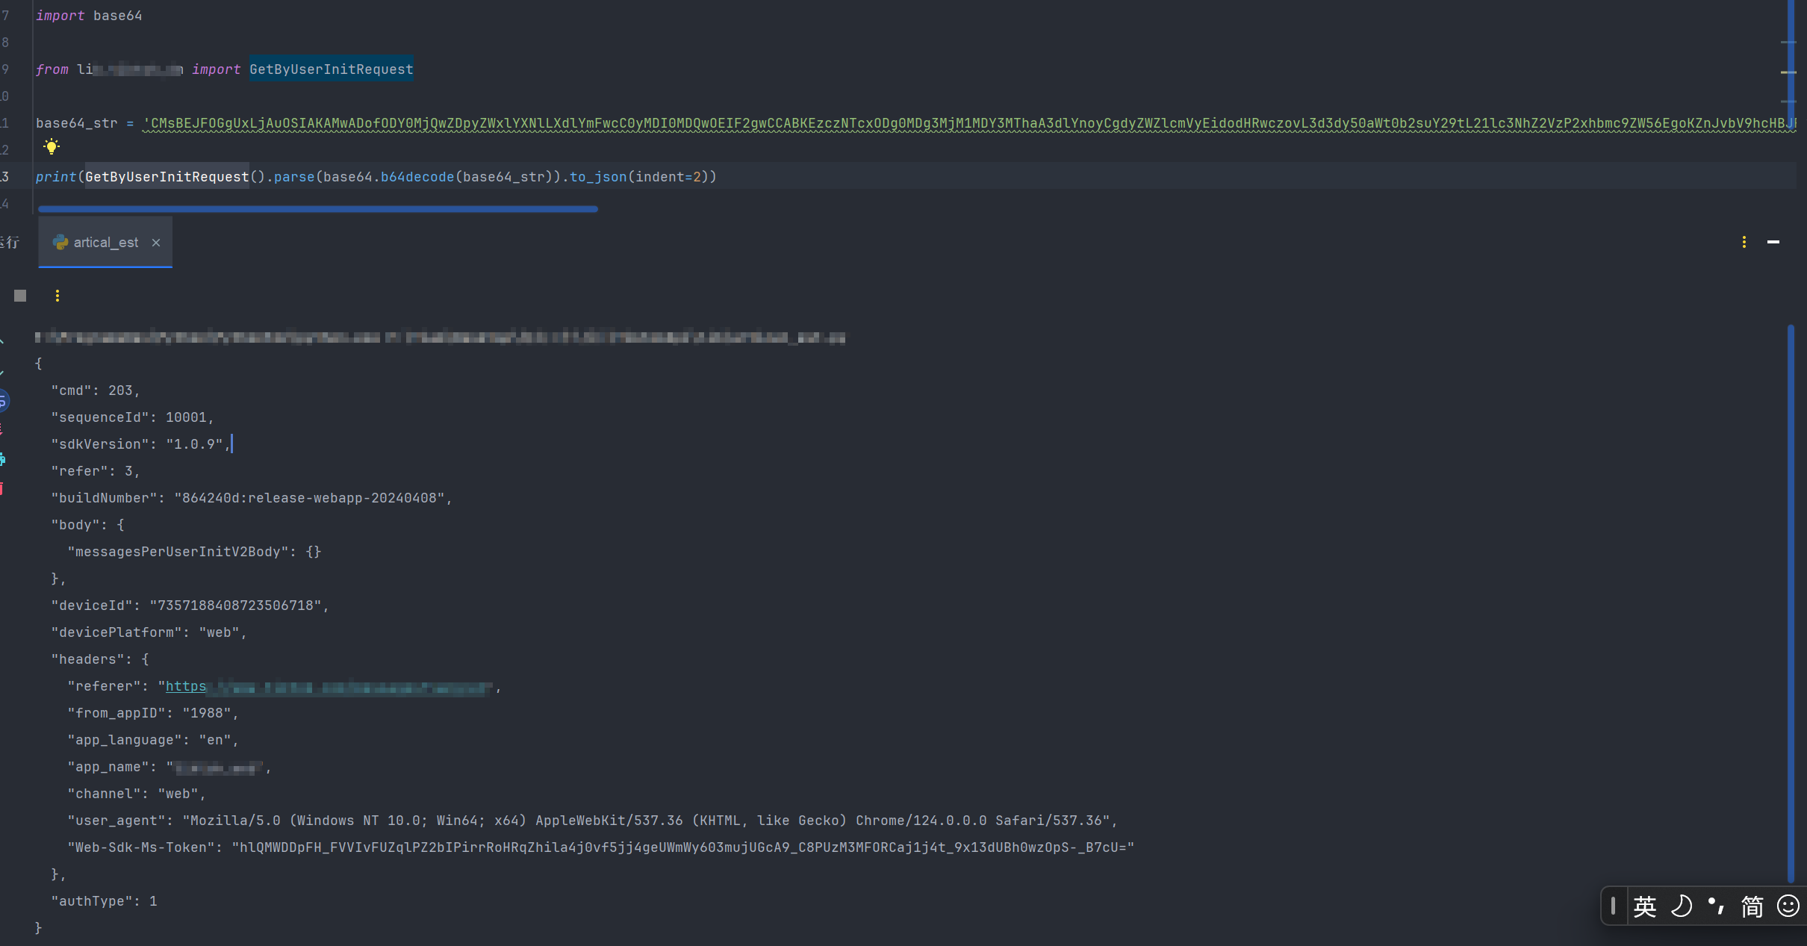Click the base64_str variable assignment
The width and height of the screenshot is (1807, 946).
[77, 123]
